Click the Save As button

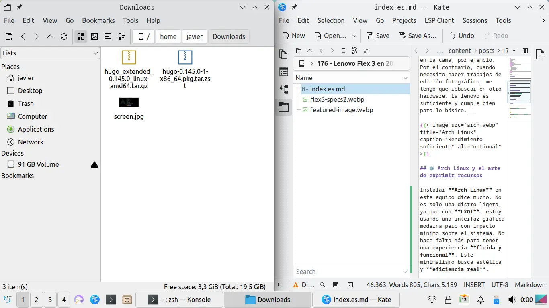tap(417, 36)
